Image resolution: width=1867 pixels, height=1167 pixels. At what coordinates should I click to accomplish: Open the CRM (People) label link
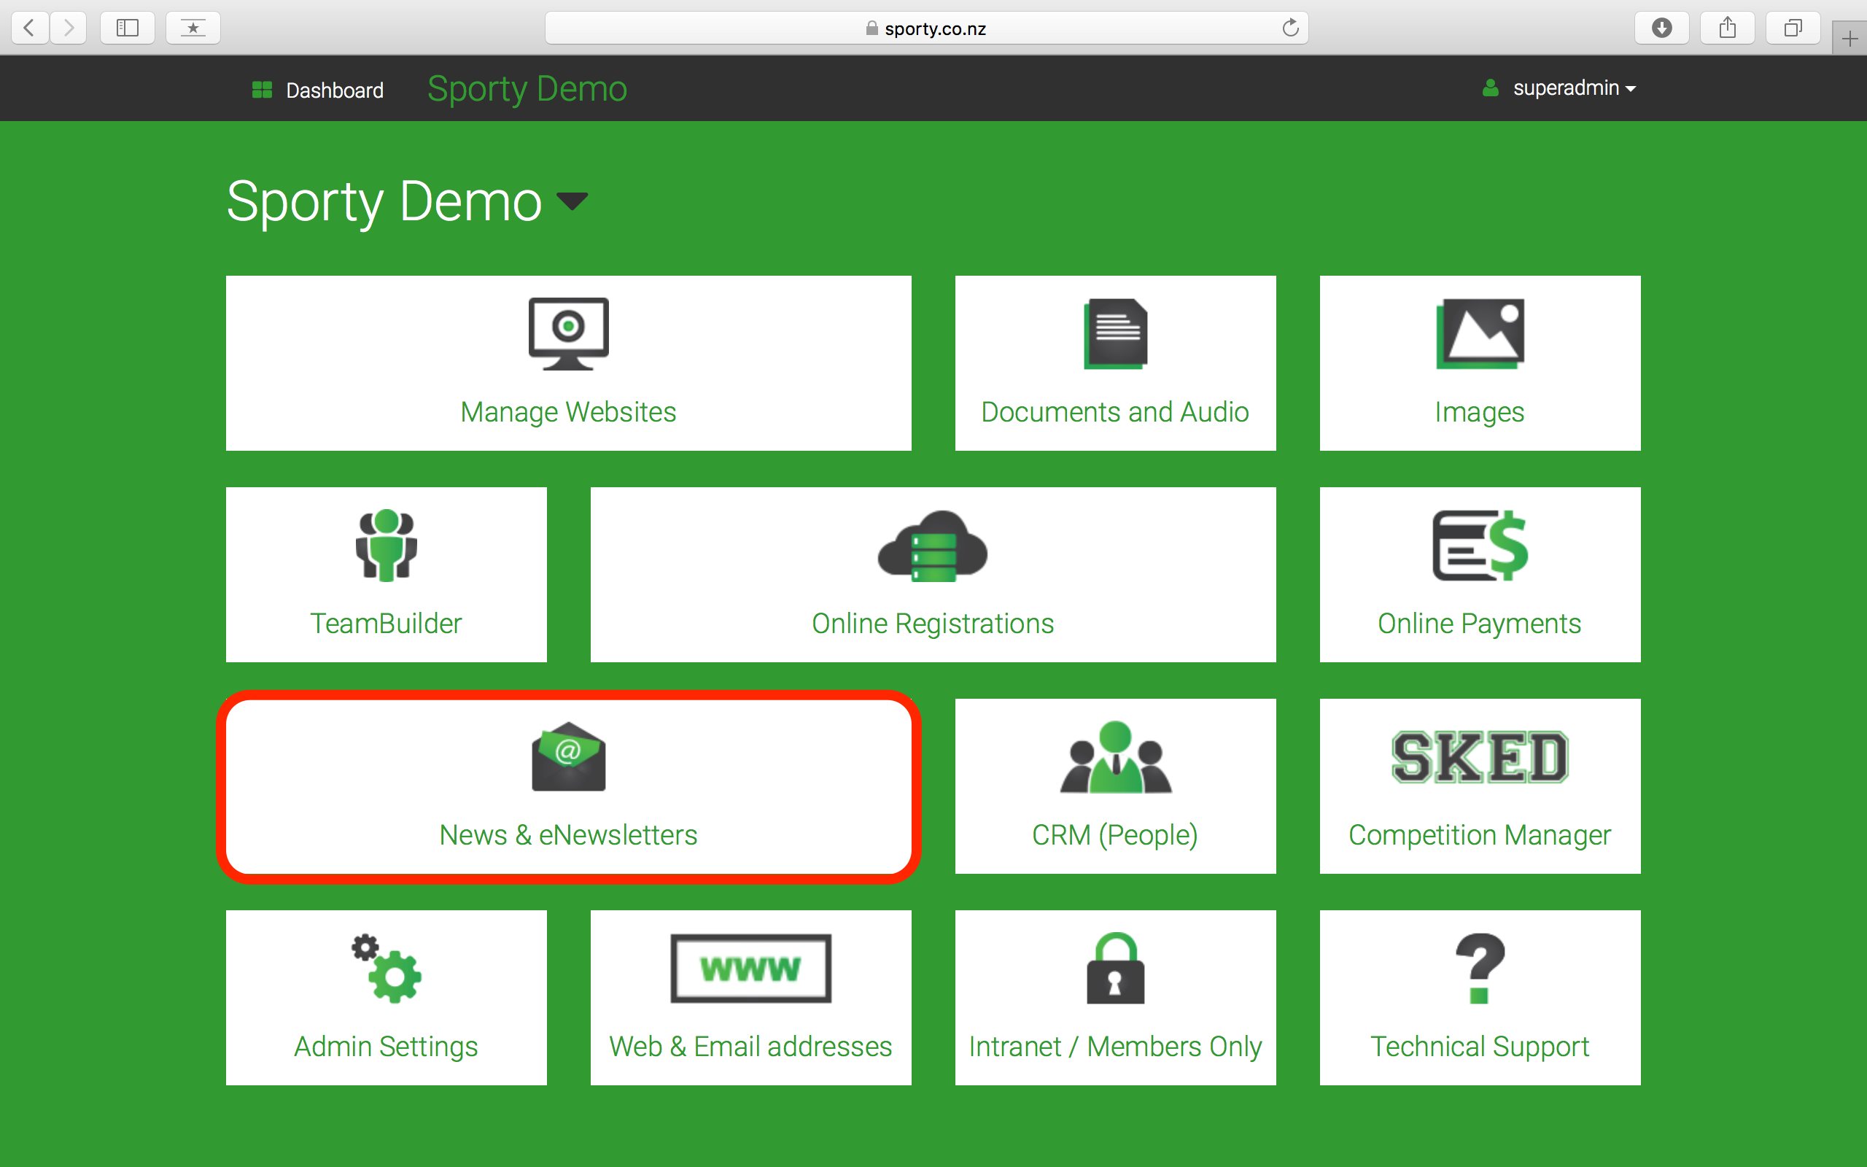pos(1116,836)
